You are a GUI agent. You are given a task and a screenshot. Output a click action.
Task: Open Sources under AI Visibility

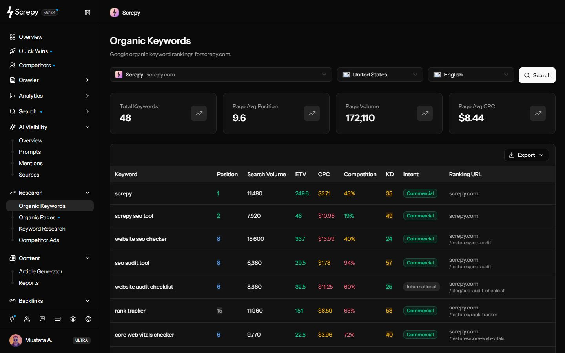pyautogui.click(x=29, y=175)
